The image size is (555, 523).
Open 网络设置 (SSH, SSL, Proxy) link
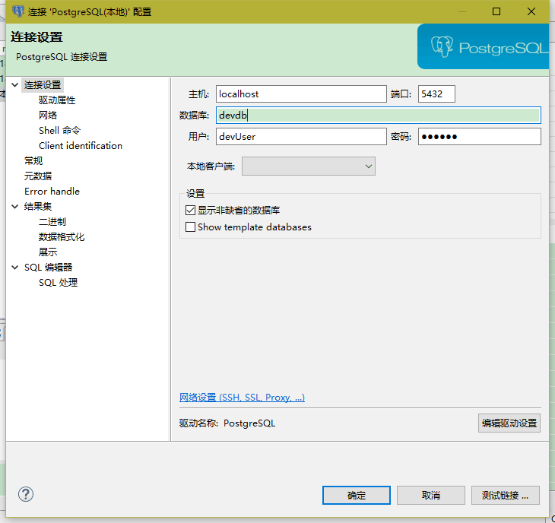242,398
